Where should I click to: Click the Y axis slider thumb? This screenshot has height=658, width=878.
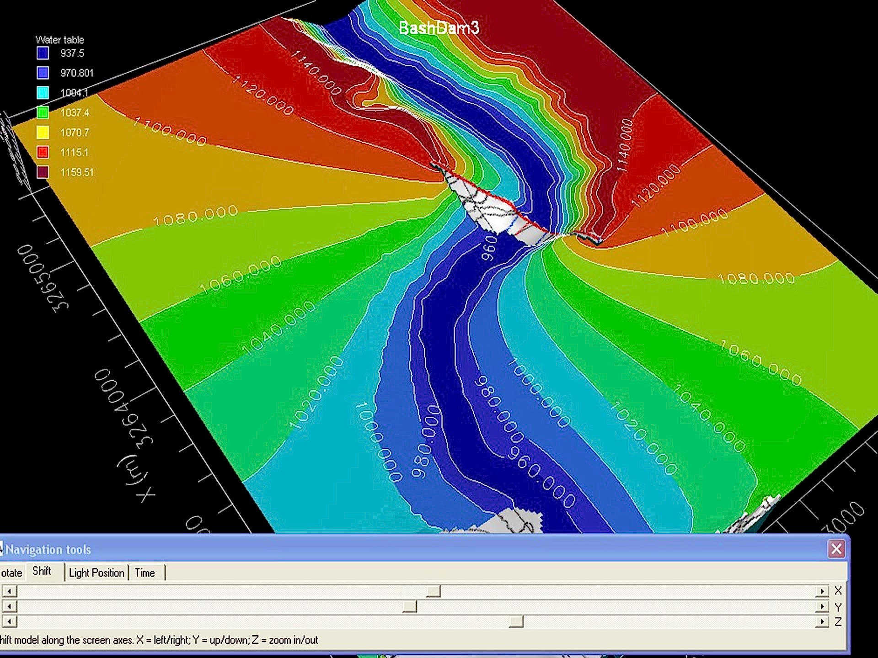click(409, 606)
